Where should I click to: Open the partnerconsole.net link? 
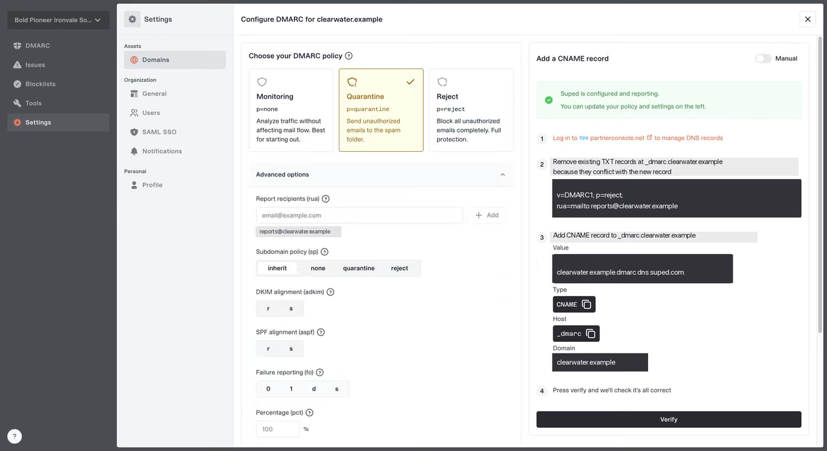click(616, 138)
